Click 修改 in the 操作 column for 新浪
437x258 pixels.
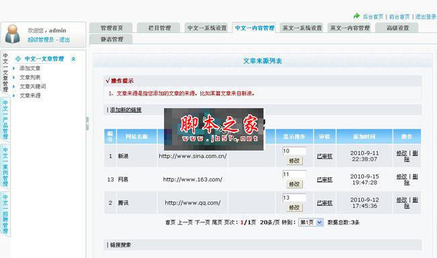pos(401,153)
